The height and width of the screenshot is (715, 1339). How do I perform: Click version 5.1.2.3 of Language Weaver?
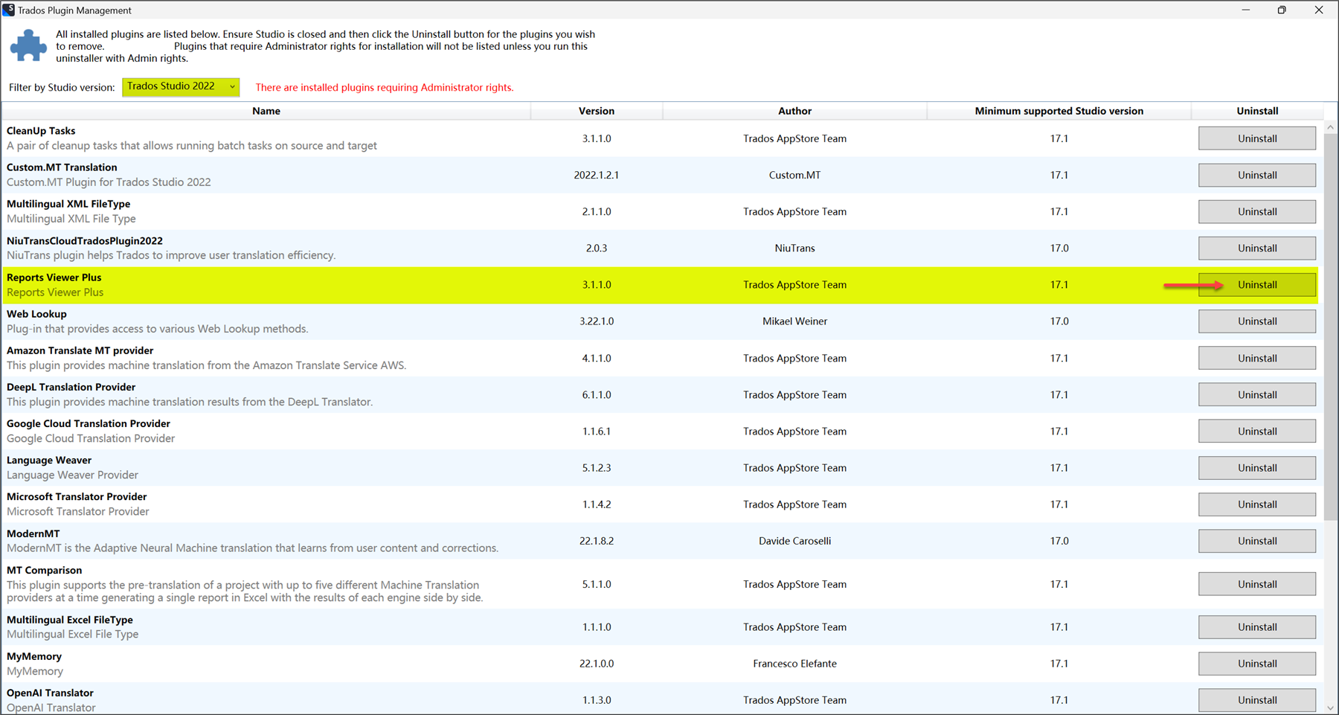[597, 467]
